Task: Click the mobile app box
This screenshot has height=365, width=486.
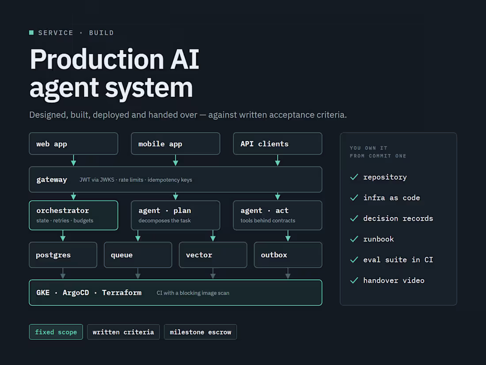Action: point(175,144)
